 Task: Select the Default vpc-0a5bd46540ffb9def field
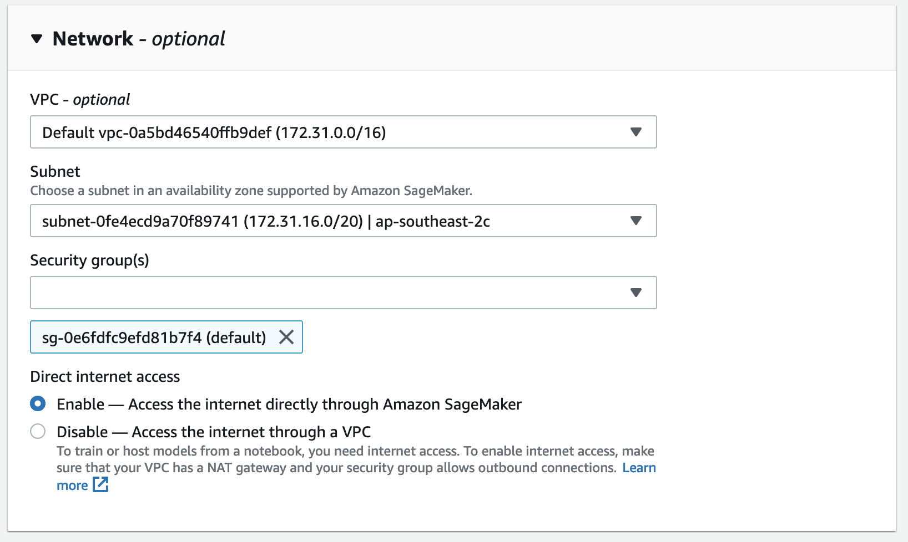[333, 132]
